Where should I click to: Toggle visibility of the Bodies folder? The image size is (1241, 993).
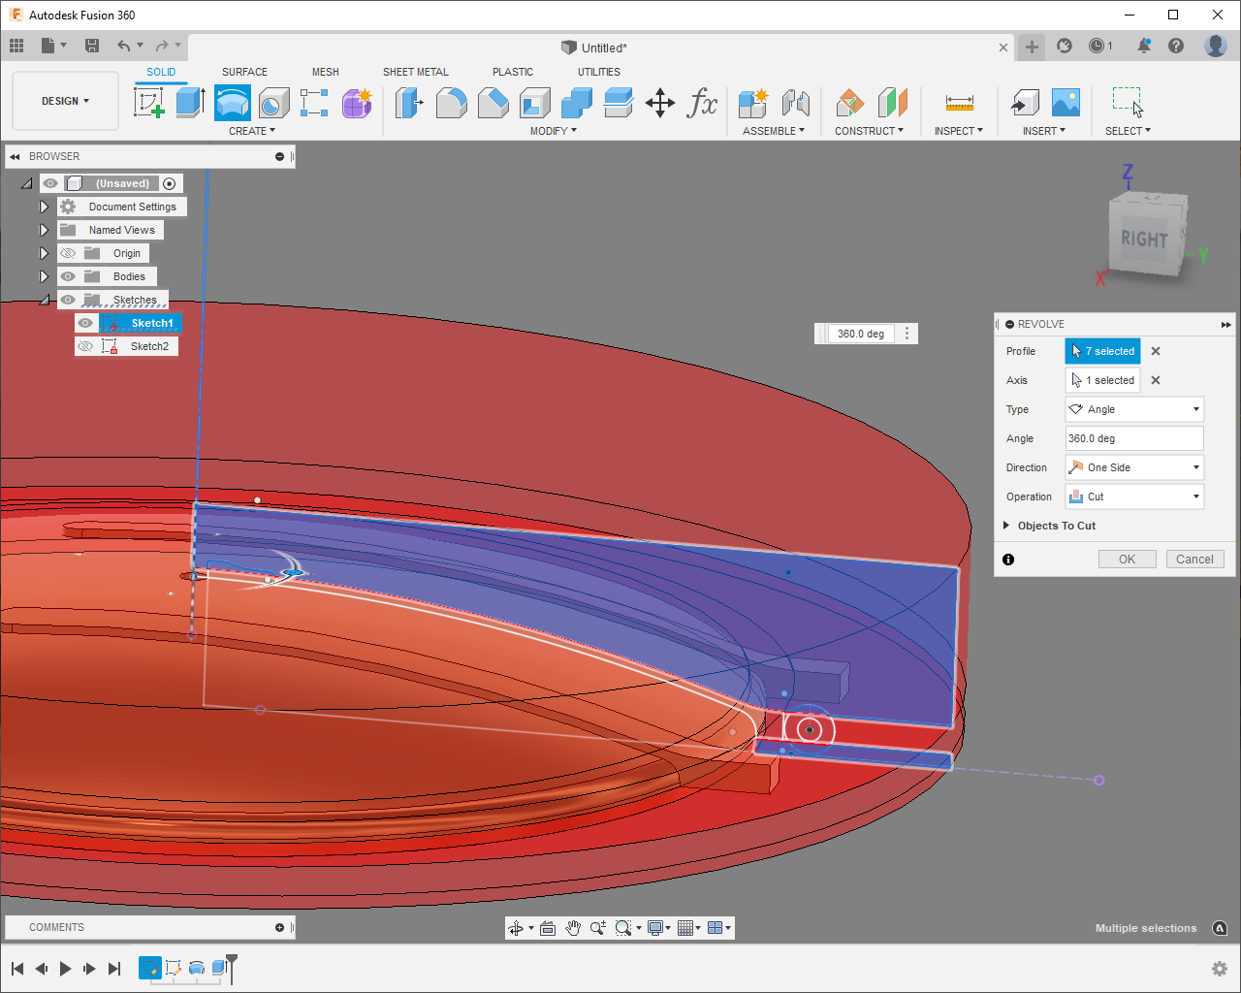68,276
